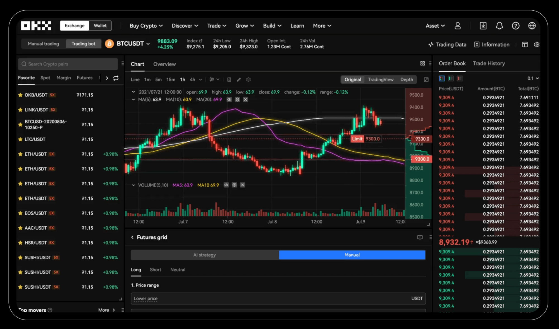Open the chart grid layout icon

point(422,64)
